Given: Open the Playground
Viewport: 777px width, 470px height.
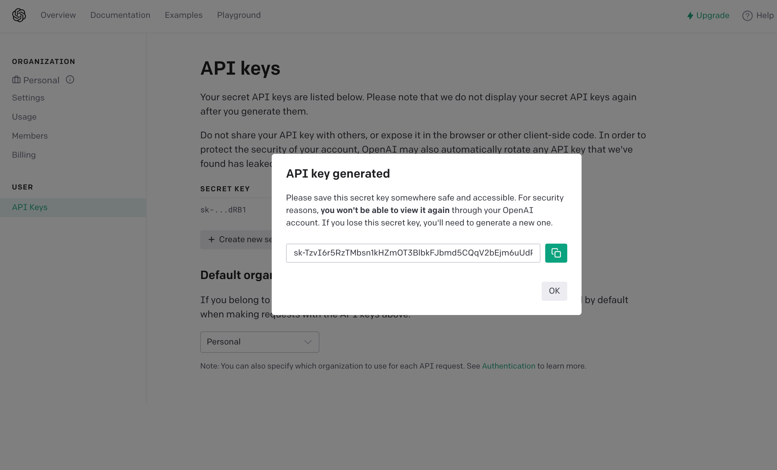Looking at the screenshot, I should pyautogui.click(x=239, y=15).
